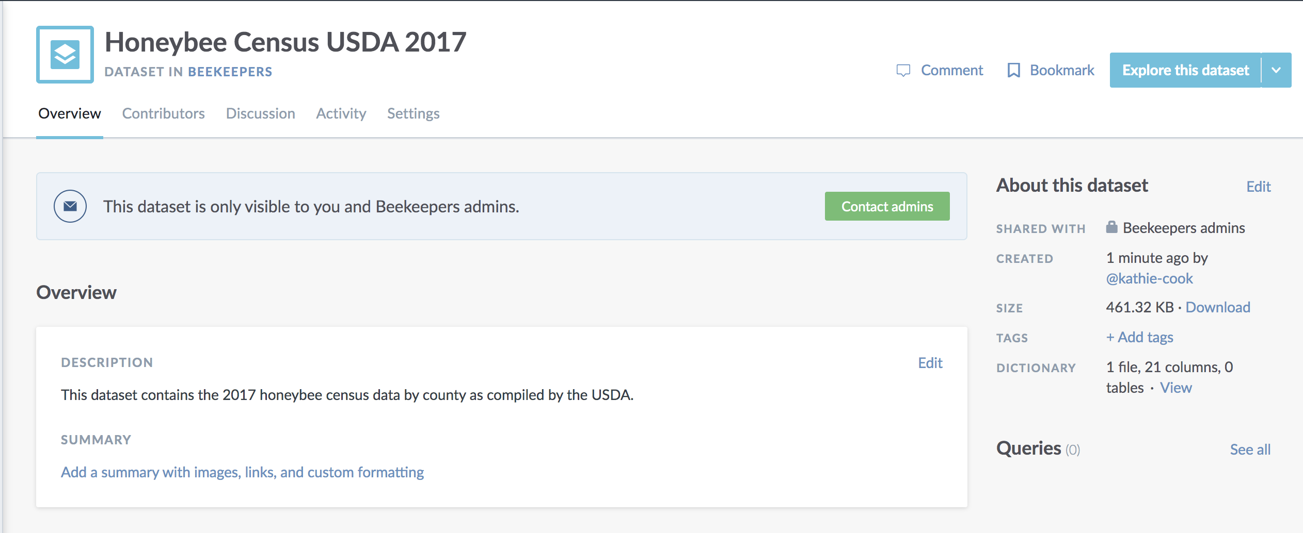
Task: Click the bookmark ribbon icon
Action: click(x=1014, y=71)
